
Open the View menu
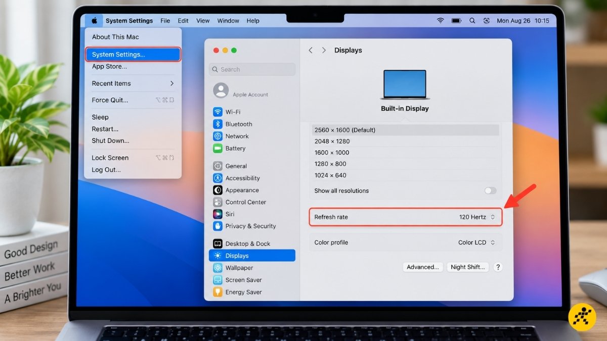[x=203, y=21]
